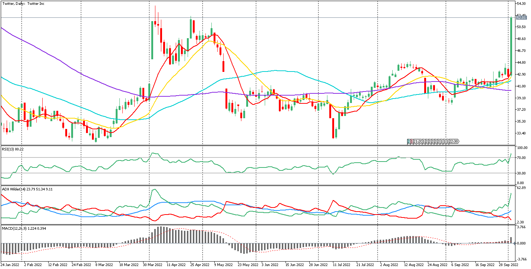Select the ADX Wilder(14) indicator label
Image resolution: width=531 pixels, height=269 pixels.
pyautogui.click(x=27, y=189)
